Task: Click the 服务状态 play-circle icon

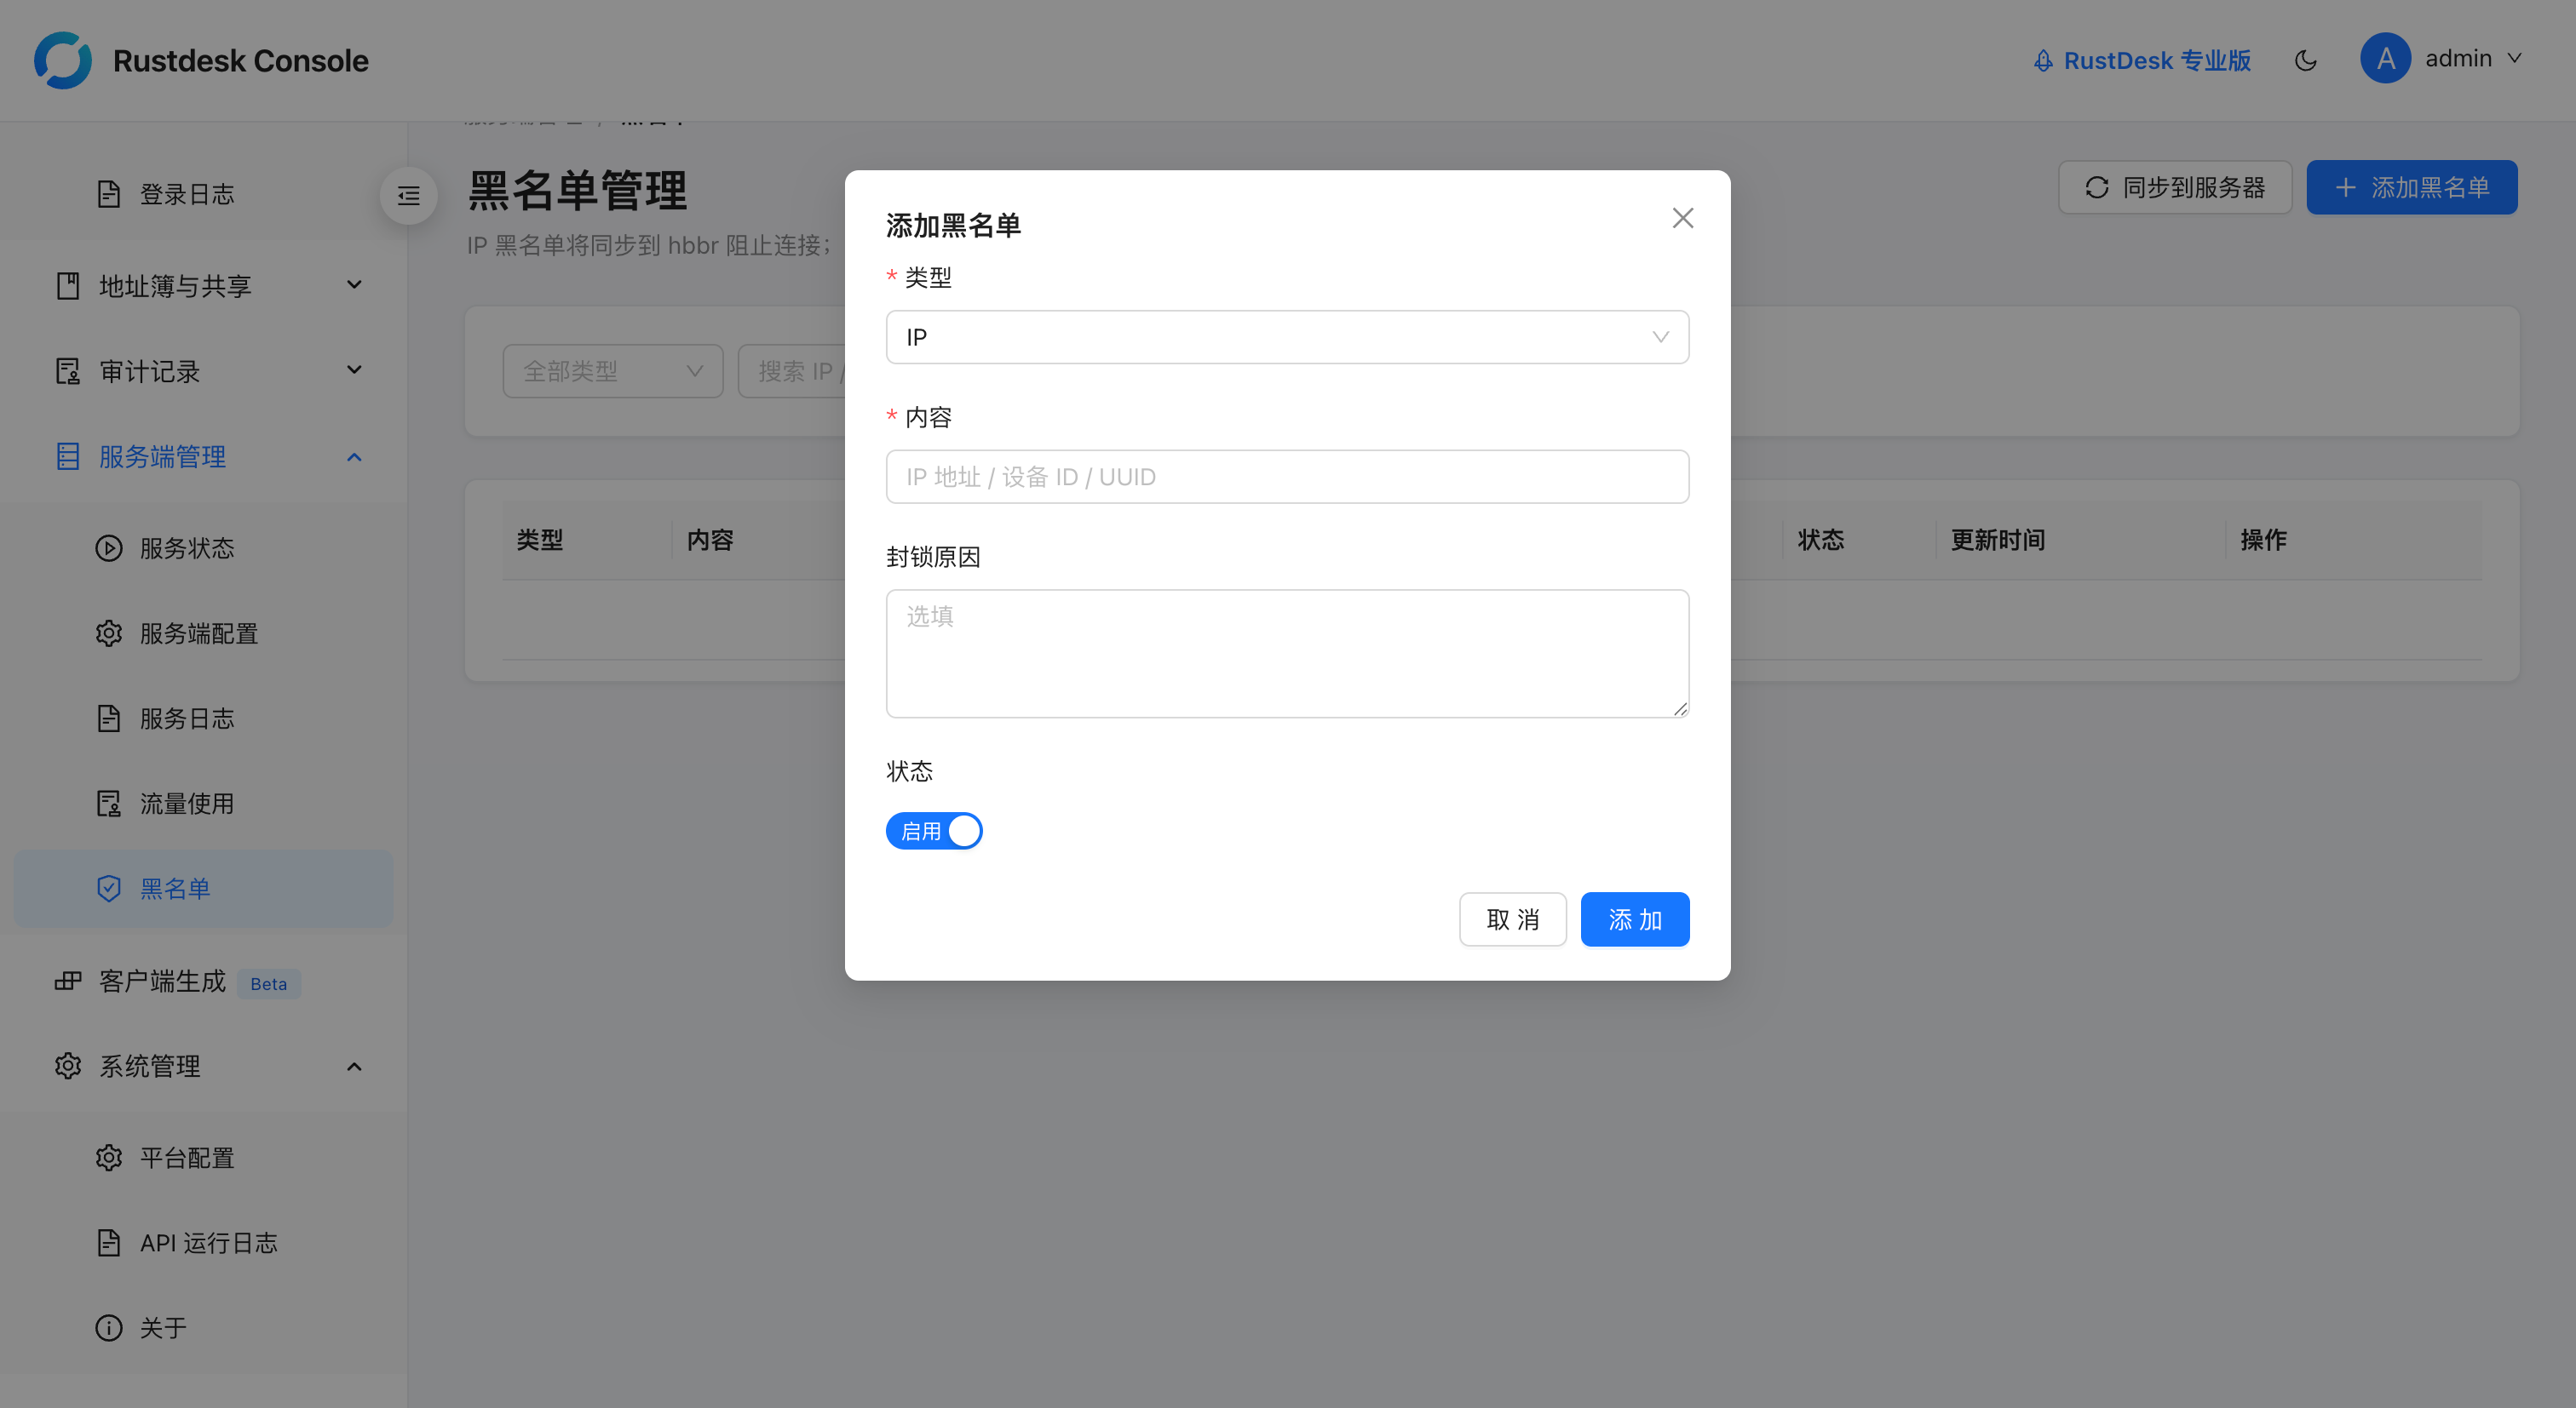Action: [109, 548]
